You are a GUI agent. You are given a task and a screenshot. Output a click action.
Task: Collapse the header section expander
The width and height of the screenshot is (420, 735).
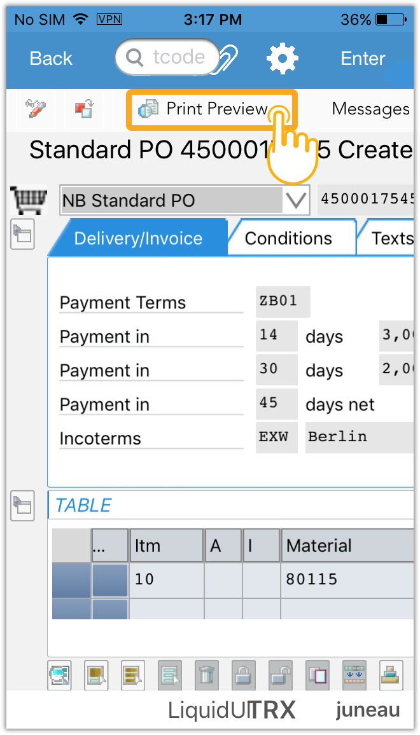(x=22, y=234)
